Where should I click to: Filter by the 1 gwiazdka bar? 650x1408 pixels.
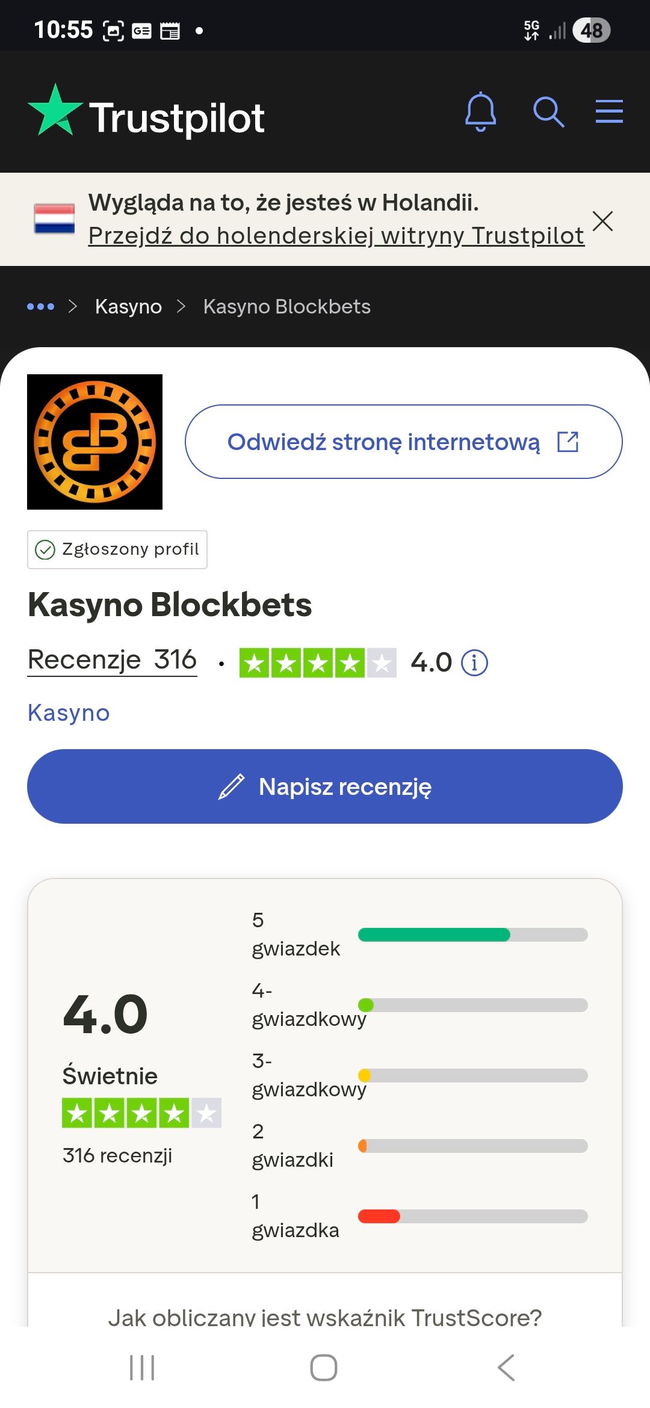click(x=472, y=1216)
